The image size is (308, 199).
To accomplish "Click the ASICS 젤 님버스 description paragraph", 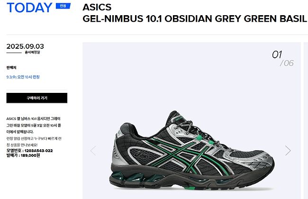I will (34, 125).
